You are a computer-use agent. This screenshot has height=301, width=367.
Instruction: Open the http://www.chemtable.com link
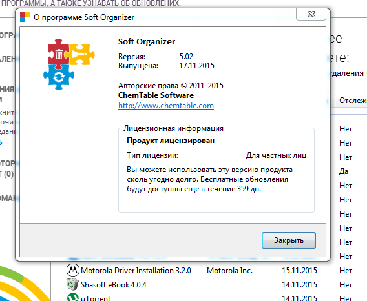coord(166,106)
